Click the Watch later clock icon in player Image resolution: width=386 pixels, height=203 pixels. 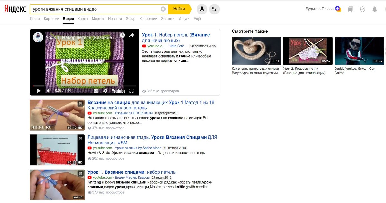(122, 35)
